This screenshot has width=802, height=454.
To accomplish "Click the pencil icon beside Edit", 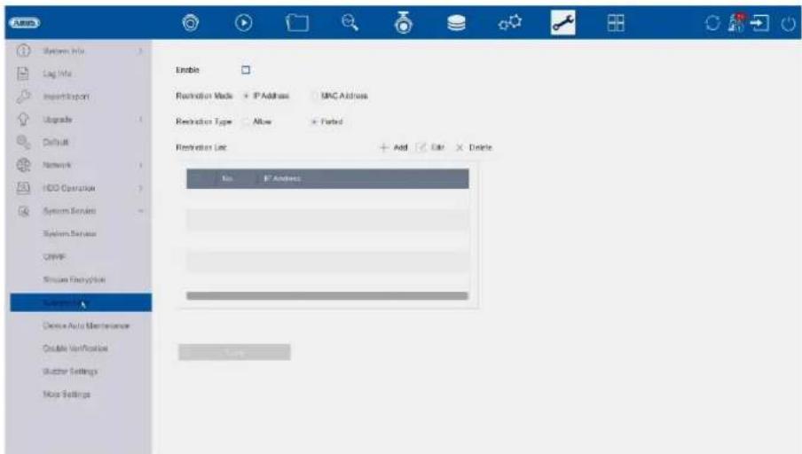I will (x=421, y=147).
